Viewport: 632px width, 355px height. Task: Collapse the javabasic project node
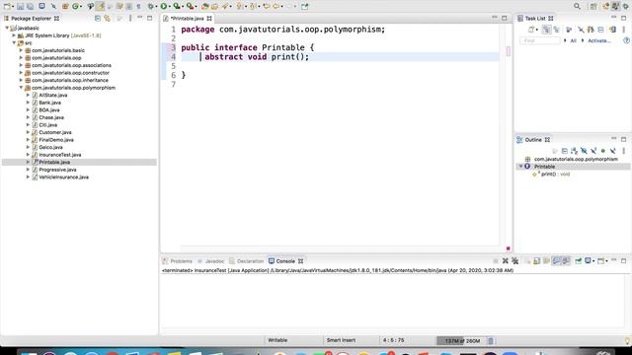tap(7, 28)
